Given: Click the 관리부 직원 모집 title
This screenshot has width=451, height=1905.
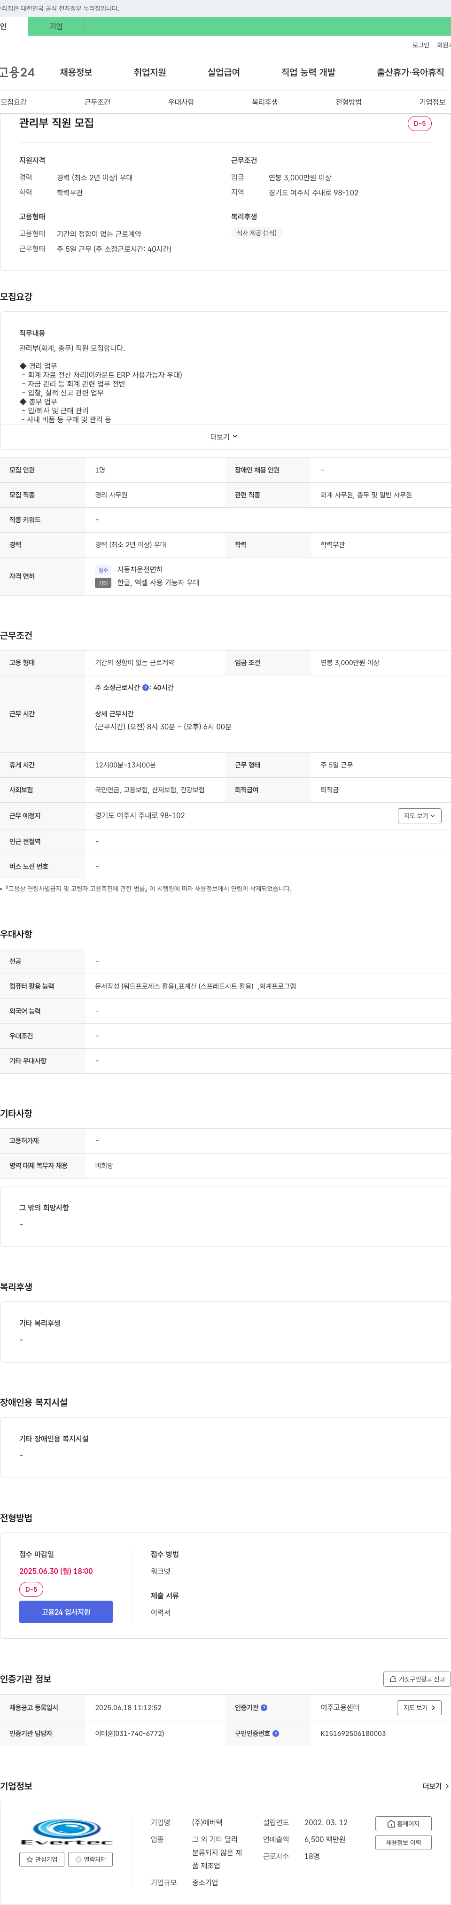Looking at the screenshot, I should coord(56,123).
